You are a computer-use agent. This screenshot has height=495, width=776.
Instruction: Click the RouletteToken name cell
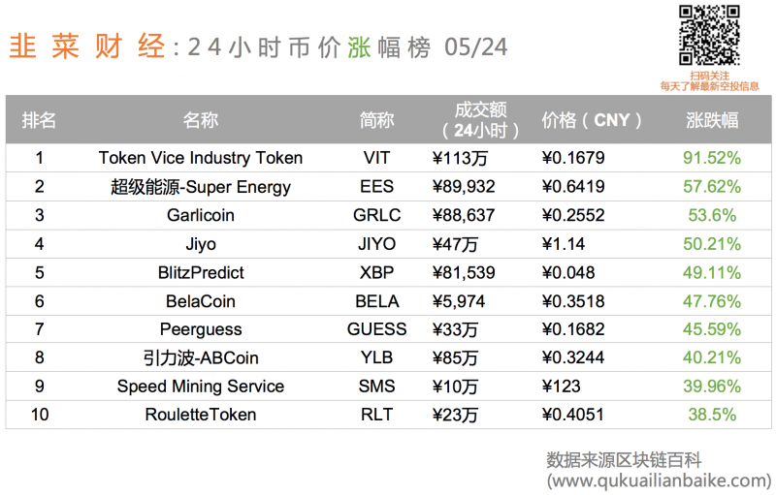click(x=201, y=415)
